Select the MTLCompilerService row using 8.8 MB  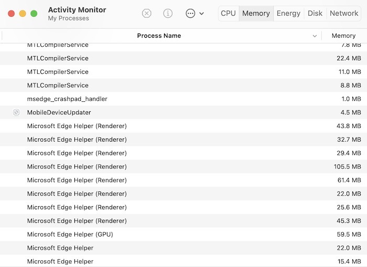click(183, 86)
